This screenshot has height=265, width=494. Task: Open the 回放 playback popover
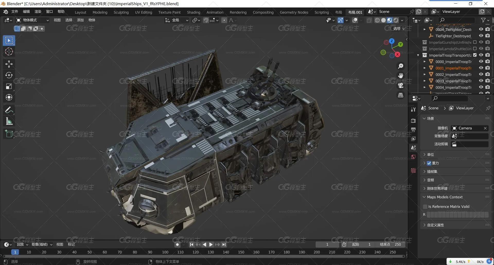tap(22, 244)
